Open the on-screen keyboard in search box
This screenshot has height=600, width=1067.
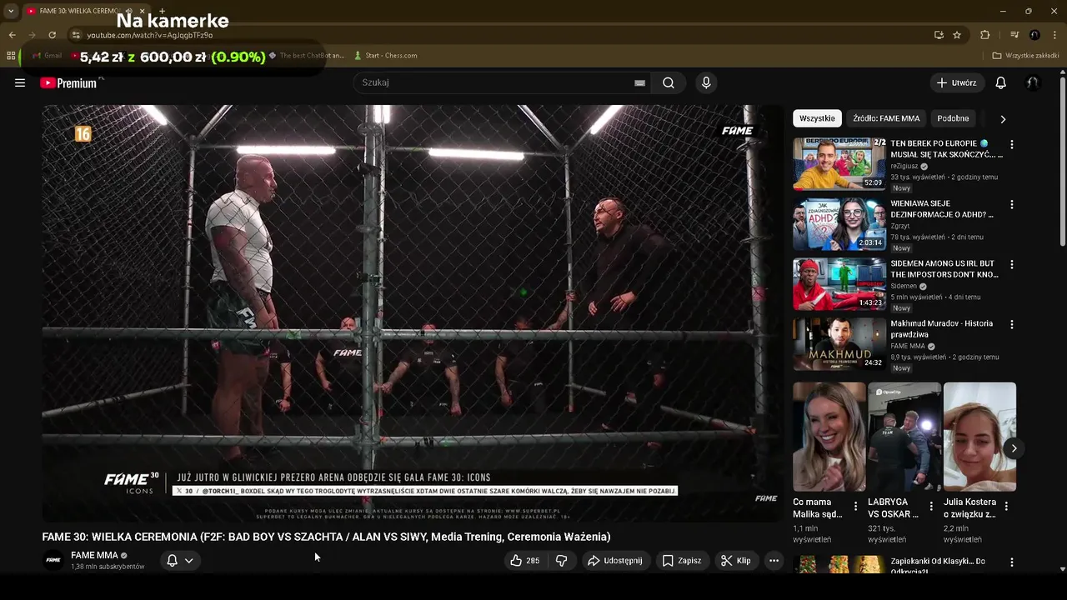pos(639,82)
